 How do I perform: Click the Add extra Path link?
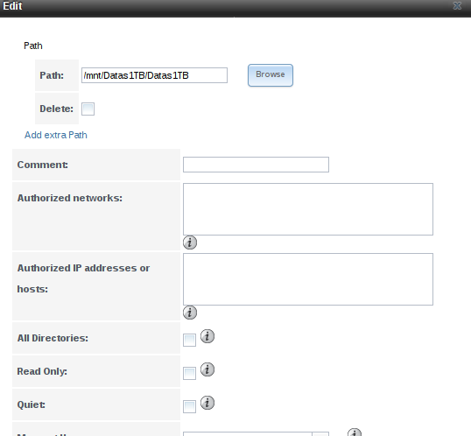point(56,135)
